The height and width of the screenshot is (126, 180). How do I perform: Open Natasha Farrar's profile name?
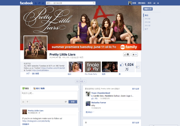[x=99, y=102]
